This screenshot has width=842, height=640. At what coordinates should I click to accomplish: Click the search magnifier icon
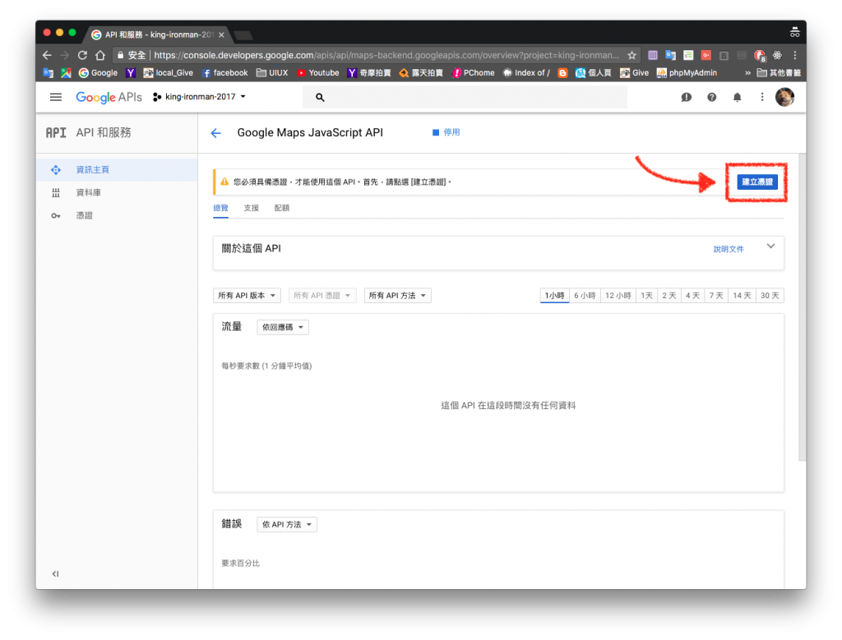click(x=320, y=97)
